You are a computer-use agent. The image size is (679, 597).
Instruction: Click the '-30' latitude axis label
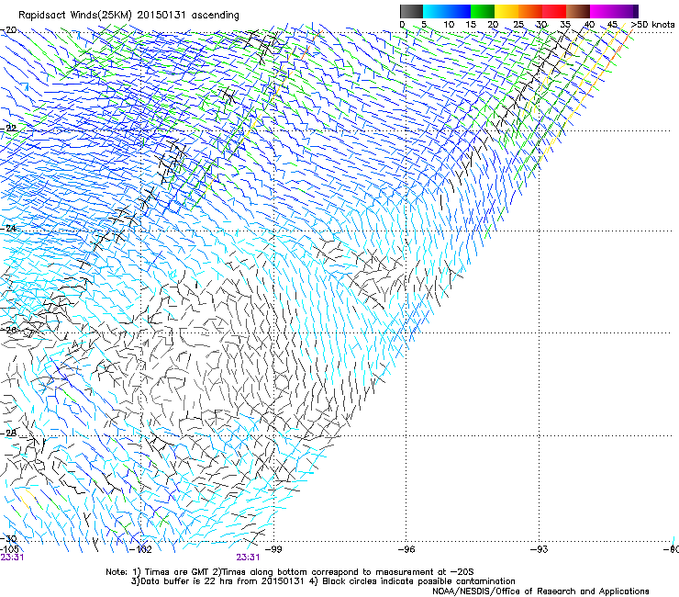[x=9, y=538]
